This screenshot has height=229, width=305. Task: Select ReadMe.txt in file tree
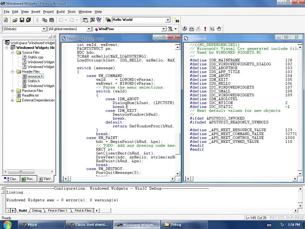(x=30, y=95)
